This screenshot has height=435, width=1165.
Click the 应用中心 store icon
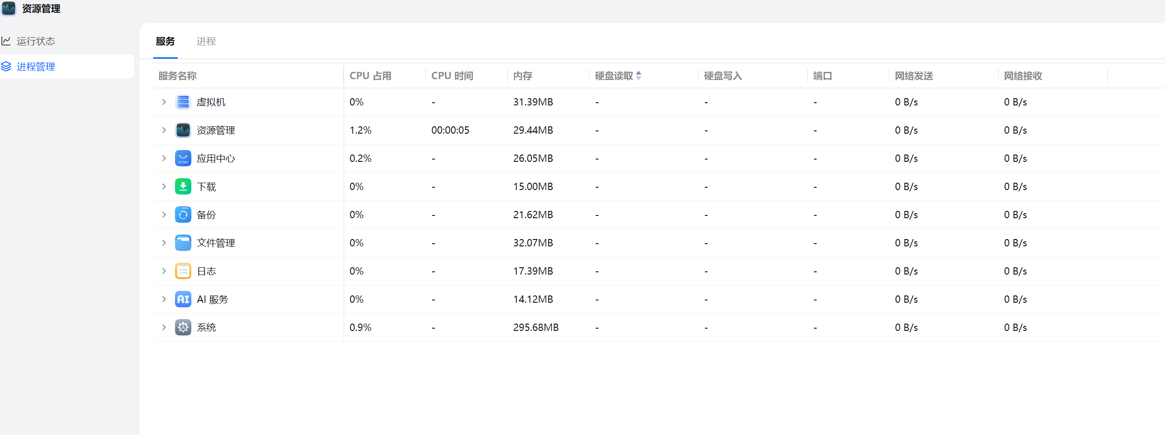183,158
